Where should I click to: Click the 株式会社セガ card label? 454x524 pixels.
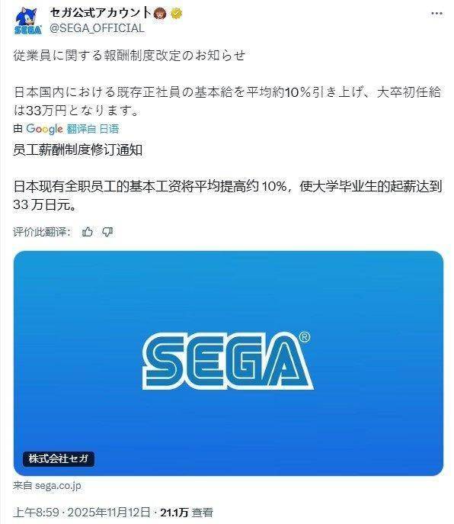(59, 458)
